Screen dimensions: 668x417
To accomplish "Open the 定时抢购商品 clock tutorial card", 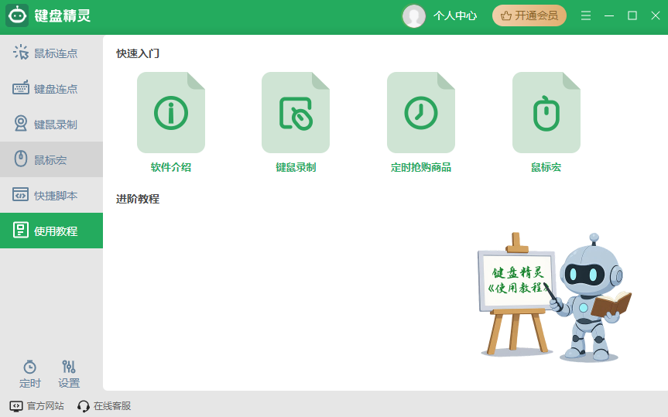I will (x=421, y=112).
